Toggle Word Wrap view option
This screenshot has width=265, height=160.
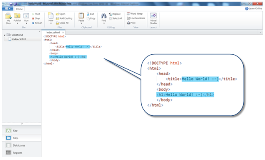pos(135,13)
